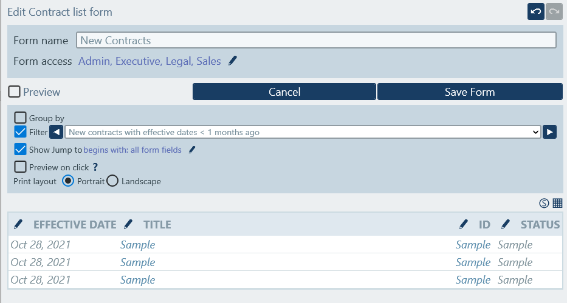Click pencil icon beside Effective Date column
This screenshot has width=567, height=303.
(18, 225)
